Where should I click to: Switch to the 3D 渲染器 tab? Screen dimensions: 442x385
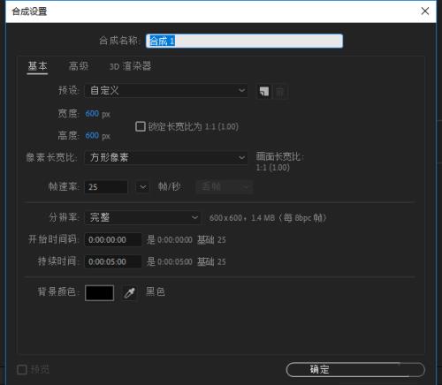click(130, 66)
